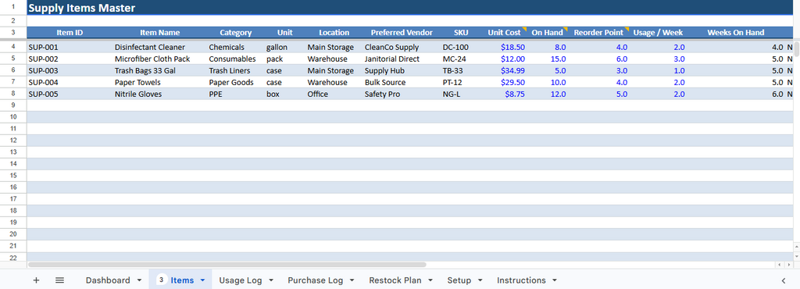Select the $18.50 unit cost cell
Screen dimensions: 800x289
tap(504, 47)
